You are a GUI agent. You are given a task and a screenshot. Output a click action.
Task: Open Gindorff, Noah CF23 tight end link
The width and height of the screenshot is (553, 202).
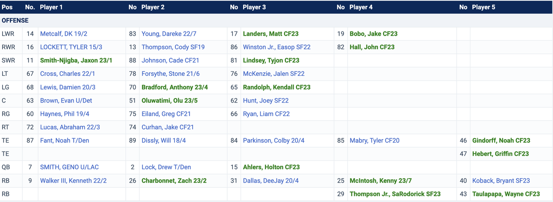[501, 140]
